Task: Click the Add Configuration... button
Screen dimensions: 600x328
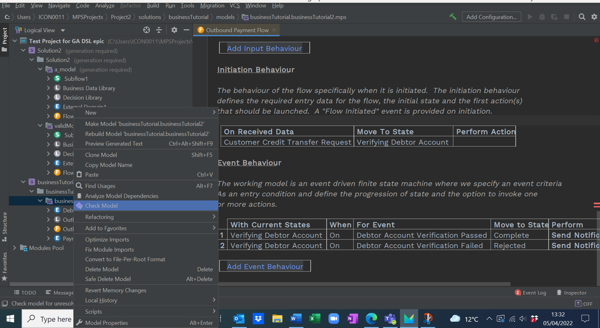Action: [491, 17]
